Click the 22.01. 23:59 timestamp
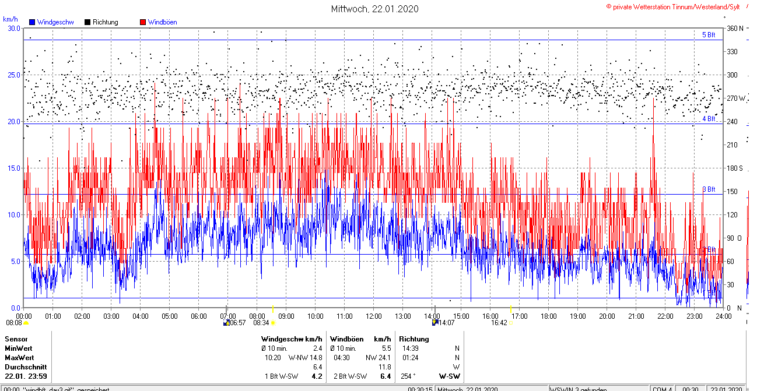 pos(26,376)
